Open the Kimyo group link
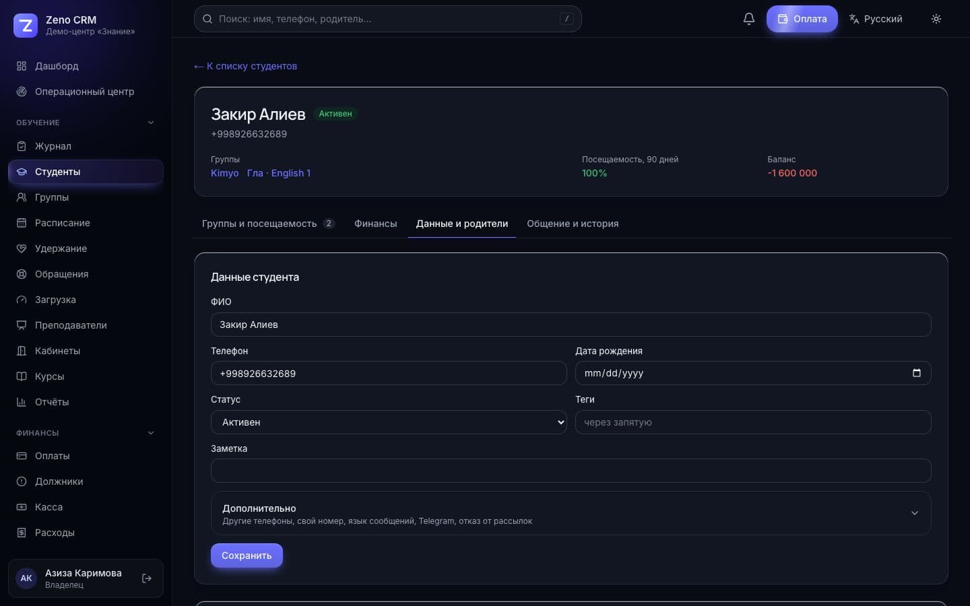Image resolution: width=970 pixels, height=606 pixels. (225, 173)
